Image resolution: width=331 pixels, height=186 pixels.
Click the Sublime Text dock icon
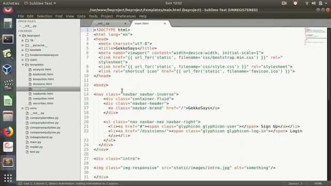[8, 162]
